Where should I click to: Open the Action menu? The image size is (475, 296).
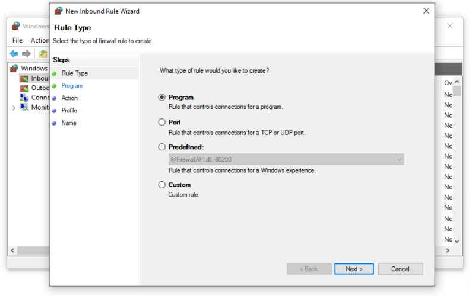[x=40, y=40]
